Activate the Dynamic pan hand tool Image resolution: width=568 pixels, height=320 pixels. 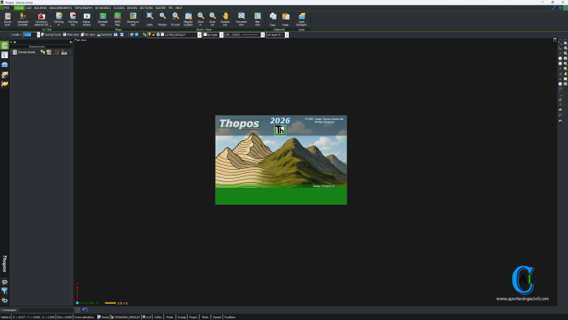tap(225, 19)
